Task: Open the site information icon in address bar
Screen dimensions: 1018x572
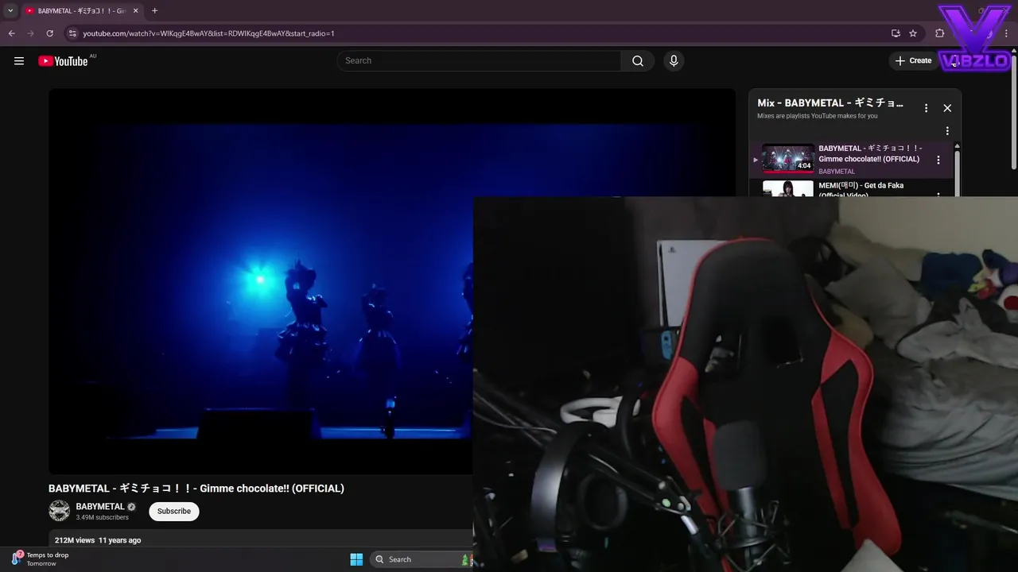Action: (72, 33)
